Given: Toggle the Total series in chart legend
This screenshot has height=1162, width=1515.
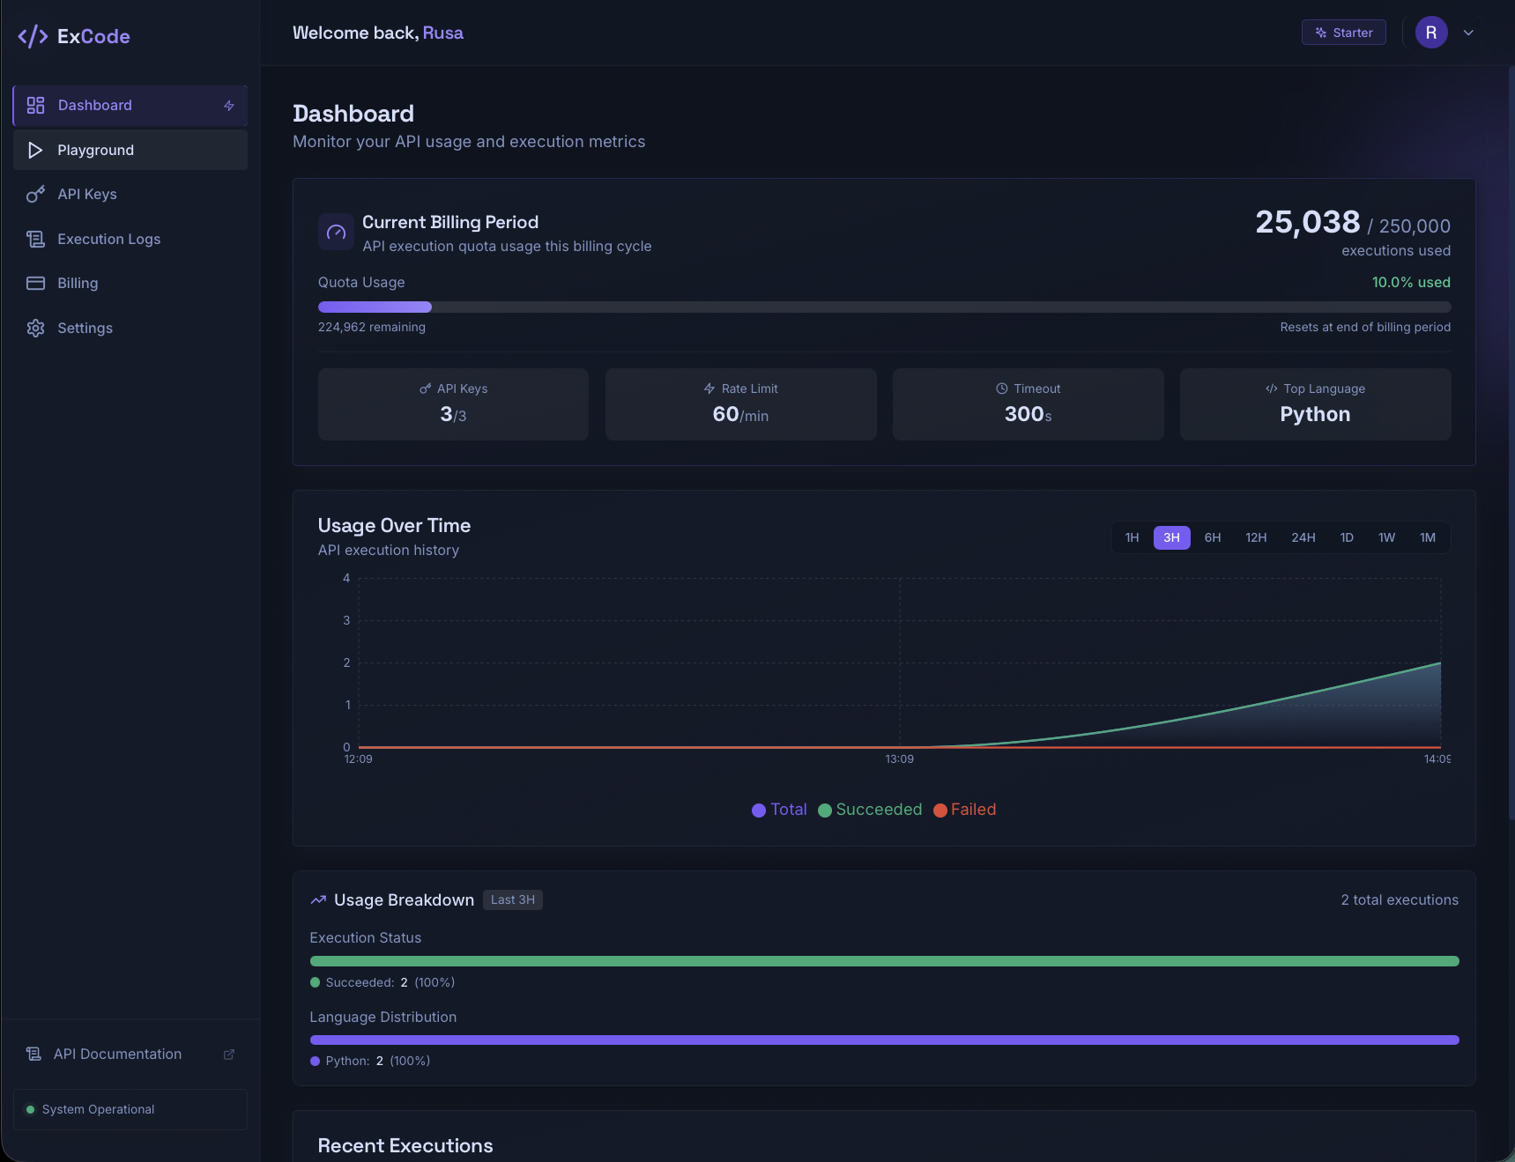Looking at the screenshot, I should (x=779, y=810).
